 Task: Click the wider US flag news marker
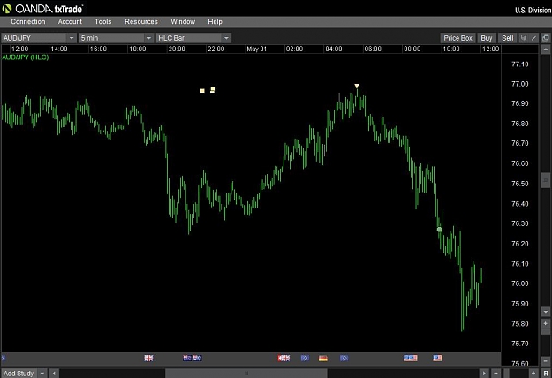[x=410, y=358]
